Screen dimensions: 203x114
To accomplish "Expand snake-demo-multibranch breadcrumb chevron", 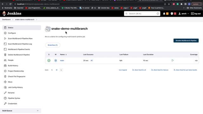I will click(x=37, y=20).
